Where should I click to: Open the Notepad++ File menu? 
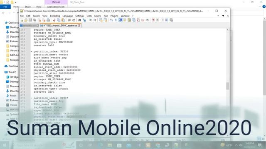click(22, 16)
